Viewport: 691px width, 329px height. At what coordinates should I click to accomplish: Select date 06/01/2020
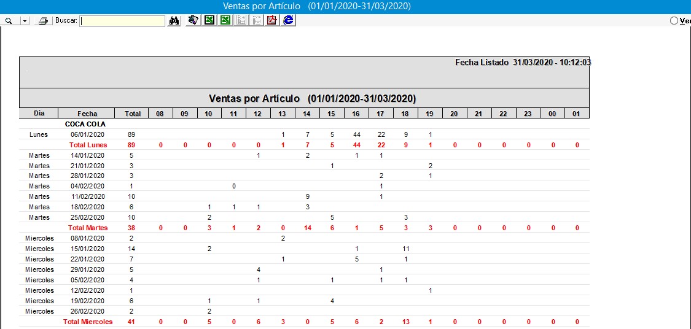pyautogui.click(x=88, y=134)
